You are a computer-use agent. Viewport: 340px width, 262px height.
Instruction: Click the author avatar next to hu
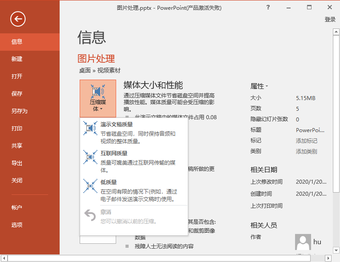303,242
